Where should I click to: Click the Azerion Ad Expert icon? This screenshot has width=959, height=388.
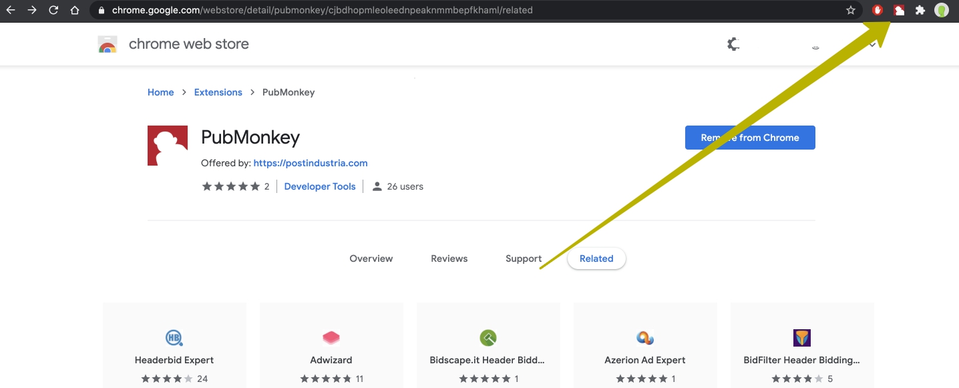click(x=645, y=337)
